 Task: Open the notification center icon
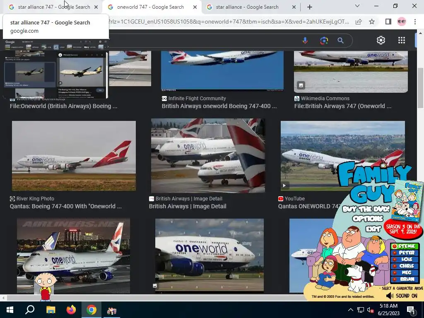coord(411,310)
